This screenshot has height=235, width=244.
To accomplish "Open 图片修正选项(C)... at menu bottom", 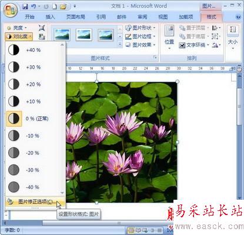I will 35,202.
